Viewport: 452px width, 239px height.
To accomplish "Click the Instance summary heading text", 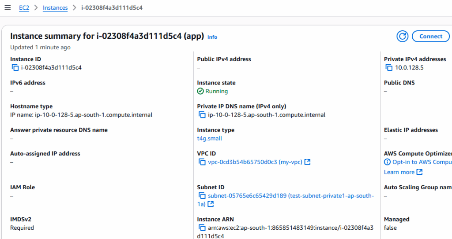I will pyautogui.click(x=107, y=36).
